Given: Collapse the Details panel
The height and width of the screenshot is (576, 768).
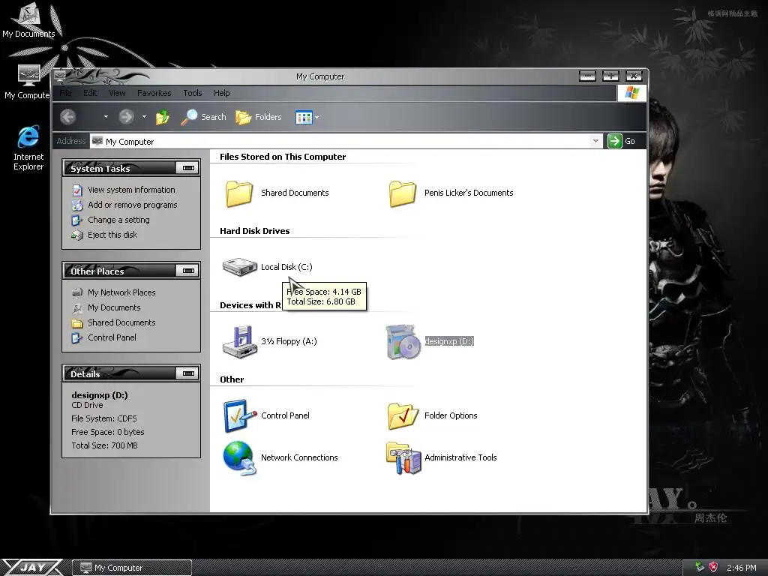Looking at the screenshot, I should (188, 373).
